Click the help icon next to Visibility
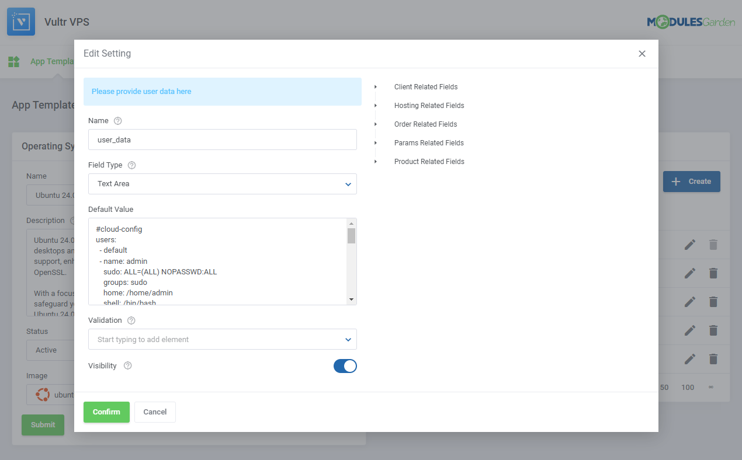The width and height of the screenshot is (742, 460). click(x=127, y=366)
